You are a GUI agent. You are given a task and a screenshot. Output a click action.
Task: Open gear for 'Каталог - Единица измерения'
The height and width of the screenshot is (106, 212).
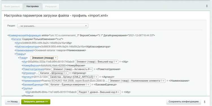[86, 85]
